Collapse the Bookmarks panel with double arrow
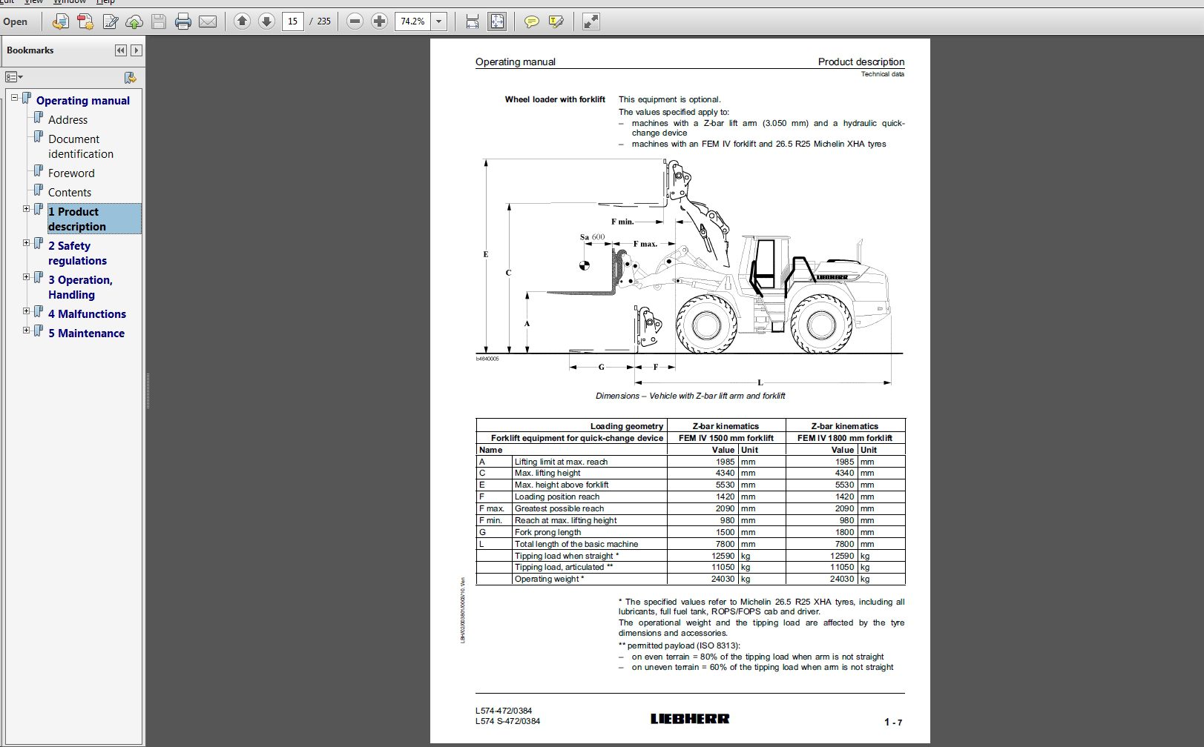This screenshot has width=1204, height=747. [x=121, y=50]
